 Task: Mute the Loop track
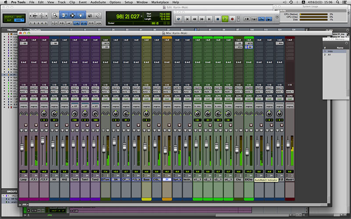pyautogui.click(x=26, y=130)
